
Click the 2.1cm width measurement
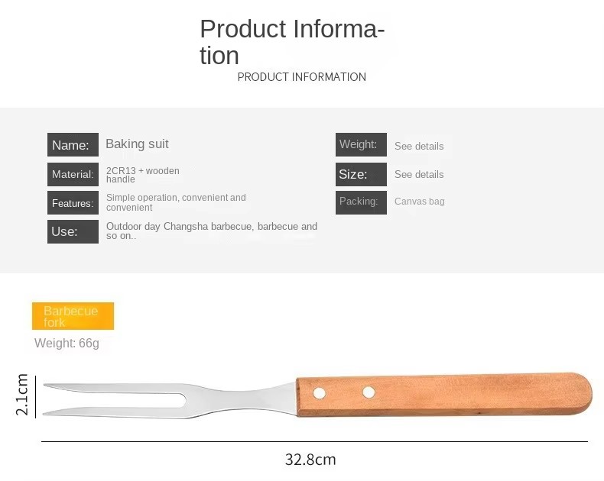[22, 395]
